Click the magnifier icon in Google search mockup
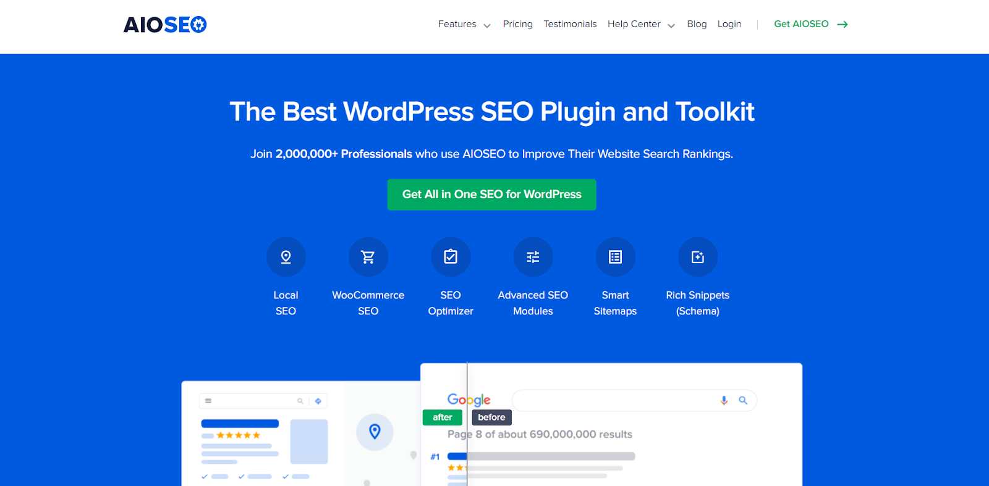989x486 pixels. click(x=743, y=401)
